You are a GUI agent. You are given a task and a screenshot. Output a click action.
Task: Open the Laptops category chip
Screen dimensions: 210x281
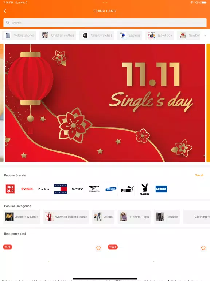coord(130,35)
